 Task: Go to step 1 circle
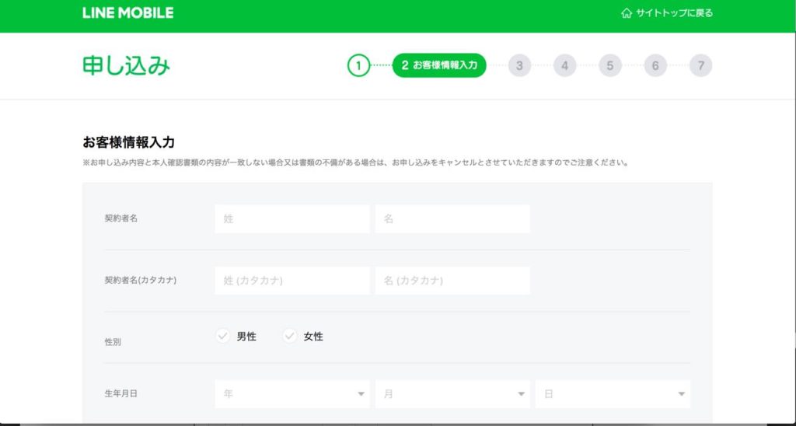click(x=358, y=65)
